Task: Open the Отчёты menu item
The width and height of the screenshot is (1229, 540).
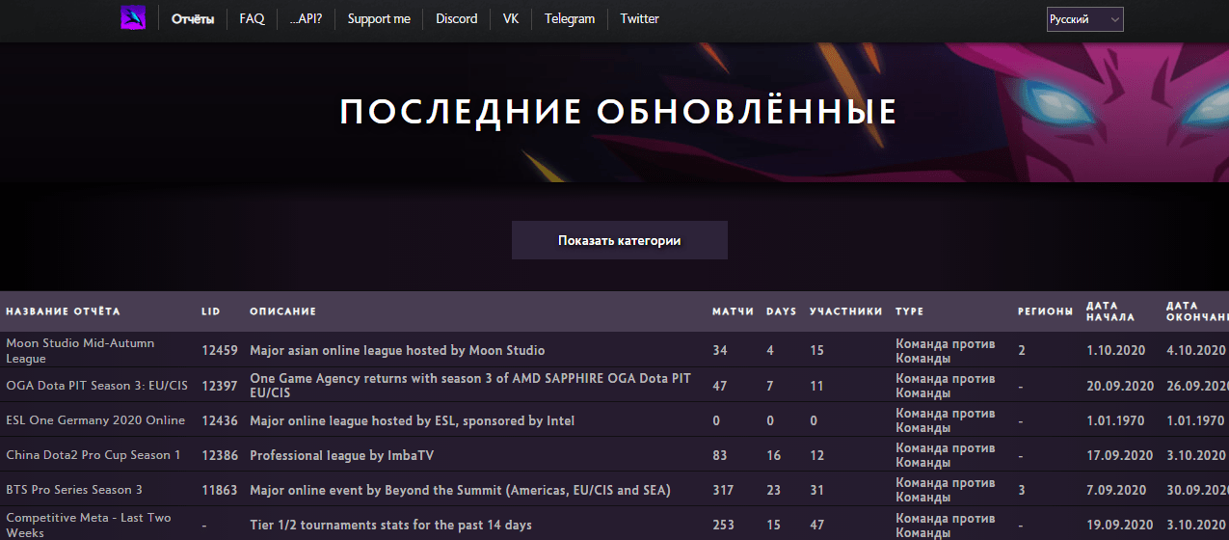Action: coord(193,19)
